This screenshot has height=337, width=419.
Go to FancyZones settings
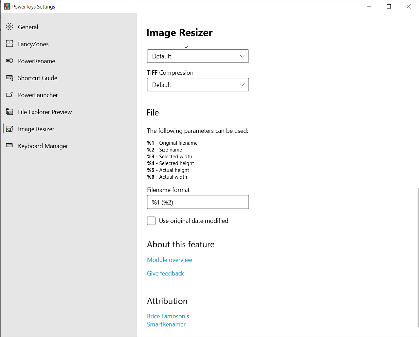(x=33, y=44)
